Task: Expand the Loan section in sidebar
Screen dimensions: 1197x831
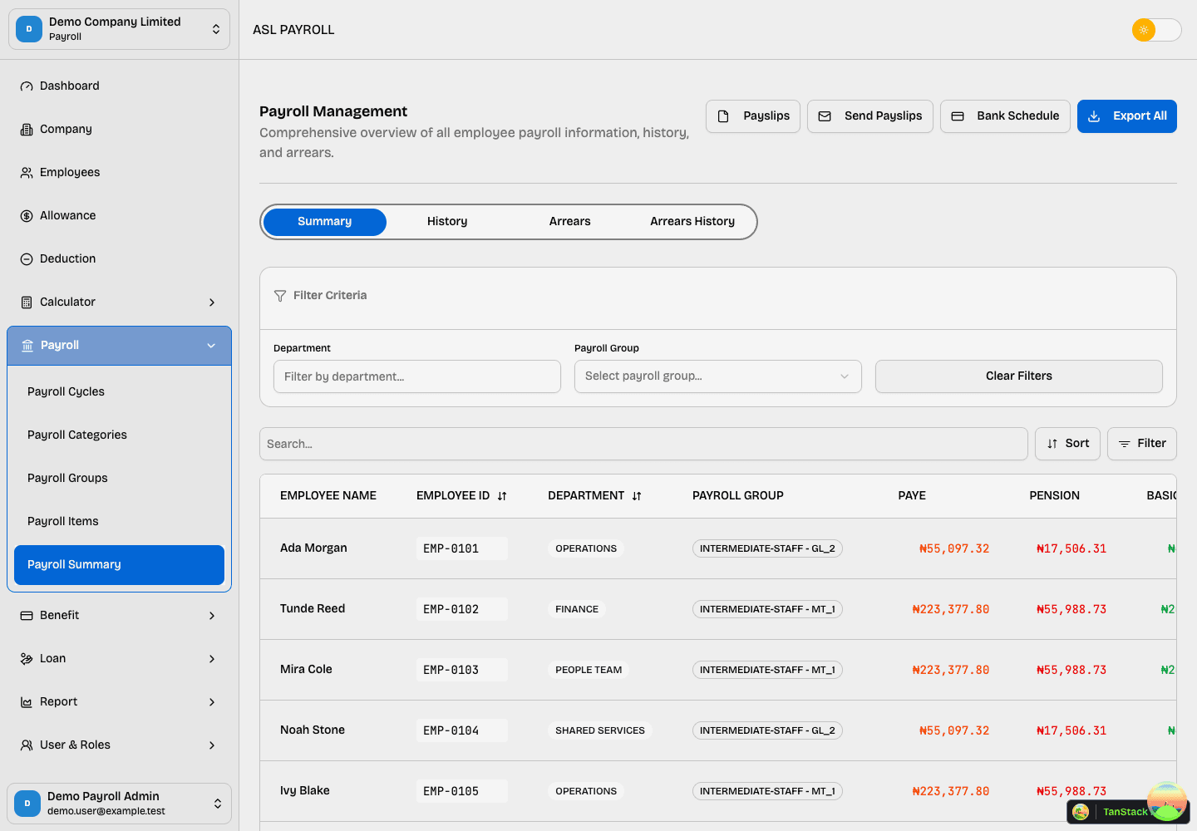Action: pos(119,658)
